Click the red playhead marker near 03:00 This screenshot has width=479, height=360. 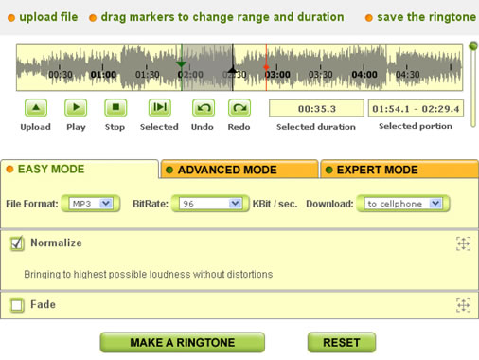(x=266, y=67)
